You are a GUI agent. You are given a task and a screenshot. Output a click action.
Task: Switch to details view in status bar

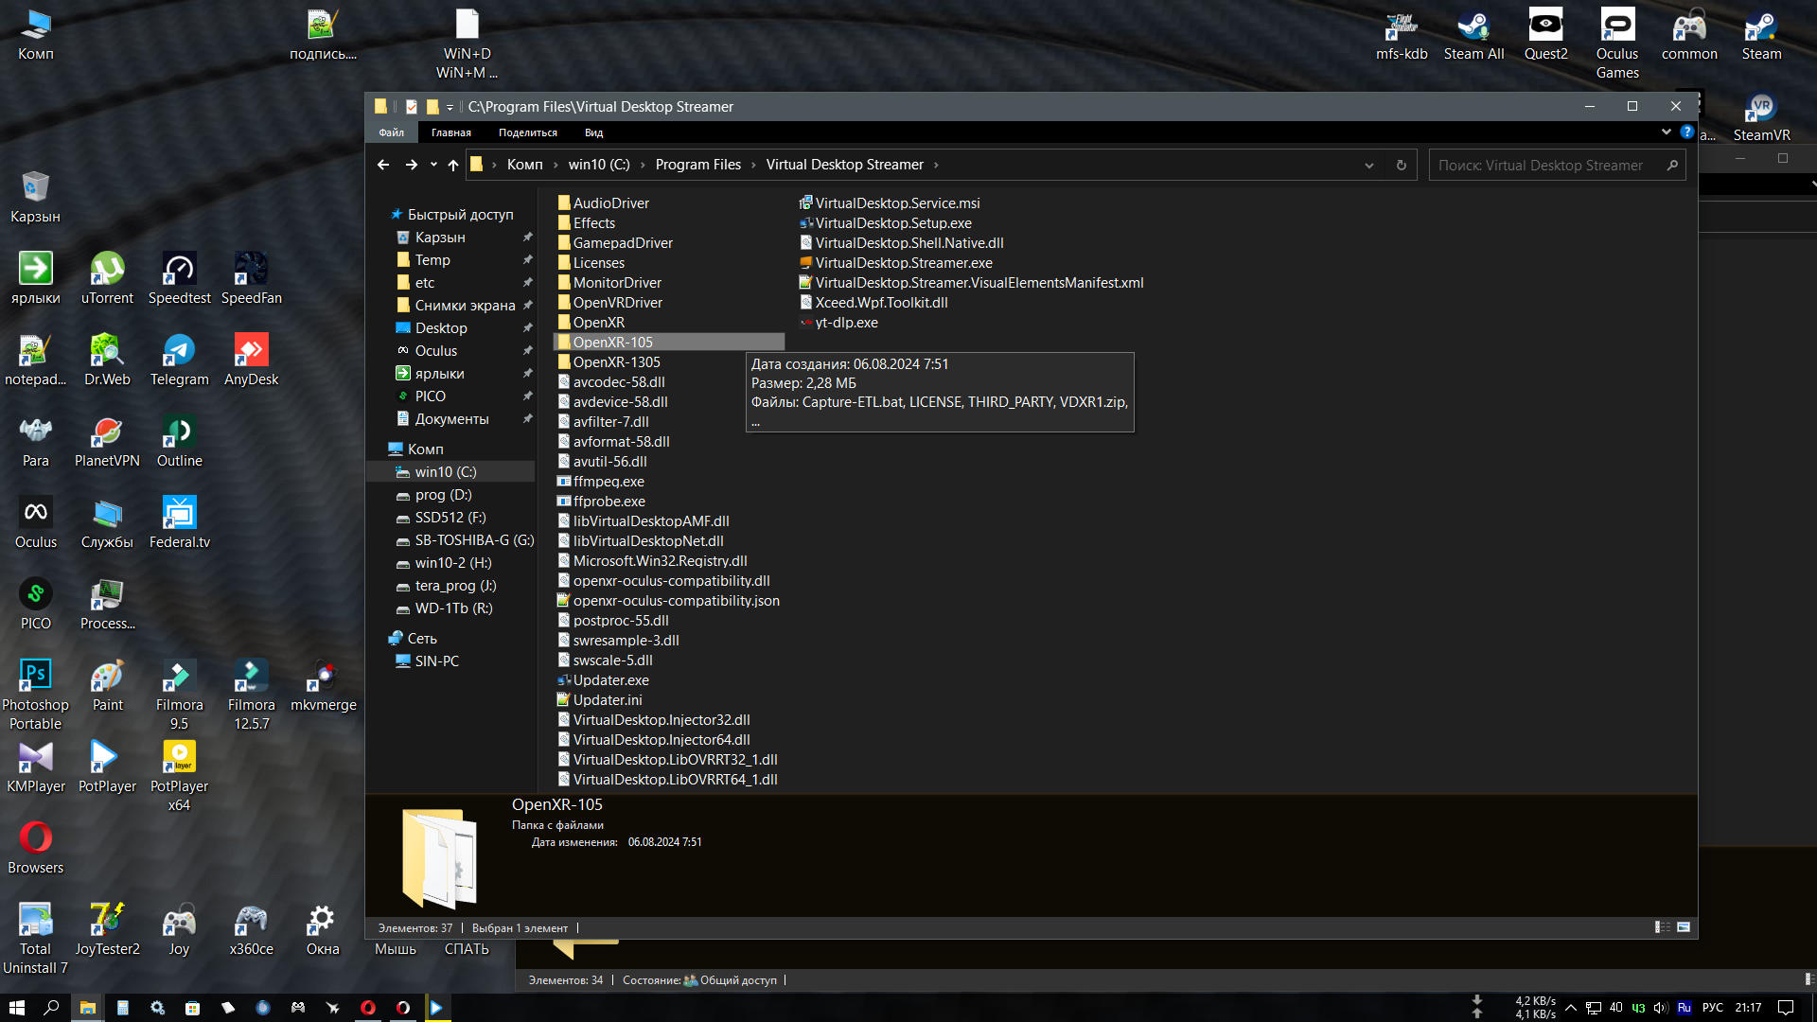(1663, 927)
